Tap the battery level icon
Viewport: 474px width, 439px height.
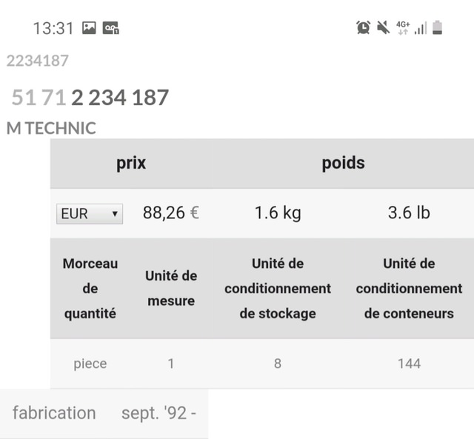[x=437, y=27]
